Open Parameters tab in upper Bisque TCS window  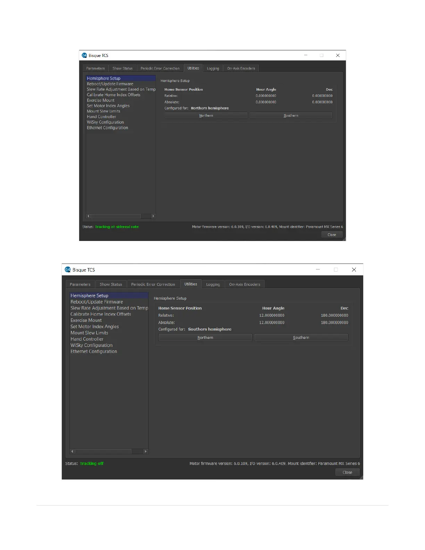(x=95, y=68)
